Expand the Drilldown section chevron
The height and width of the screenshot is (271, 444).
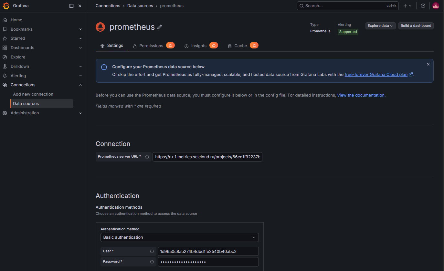[80, 67]
